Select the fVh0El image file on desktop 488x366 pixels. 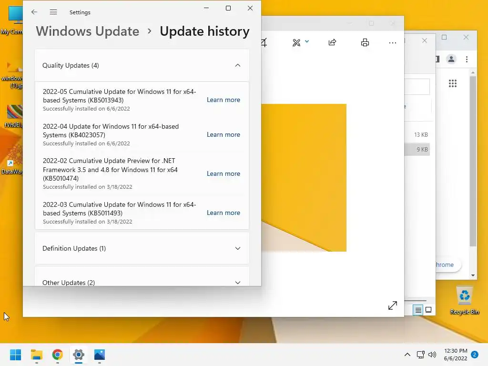pyautogui.click(x=13, y=116)
